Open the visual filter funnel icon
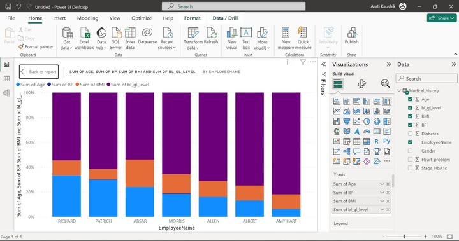This screenshot has height=241, width=459. (303, 62)
